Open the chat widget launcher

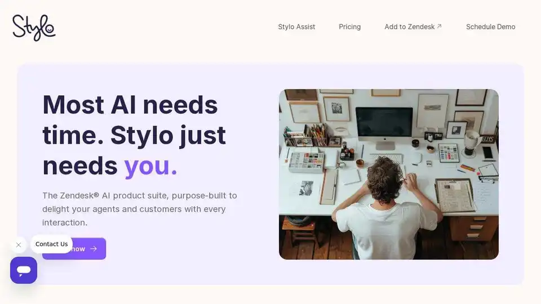(x=24, y=270)
